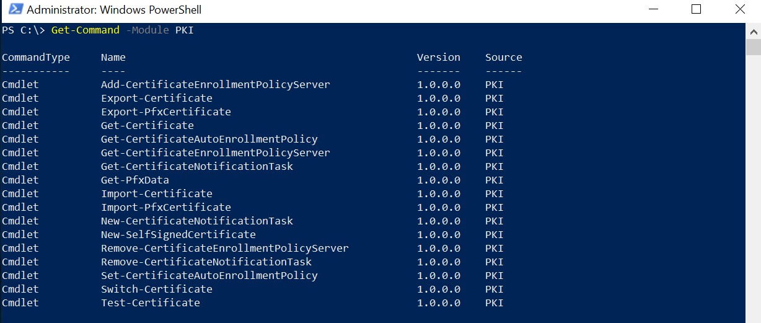This screenshot has height=323, width=761.
Task: Click the Name column header
Action: pos(113,57)
